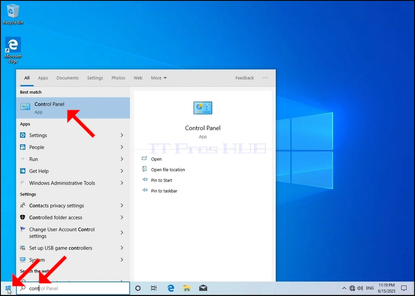Open the clock showing 11:19 PM
Image resolution: width=415 pixels, height=296 pixels.
point(386,288)
